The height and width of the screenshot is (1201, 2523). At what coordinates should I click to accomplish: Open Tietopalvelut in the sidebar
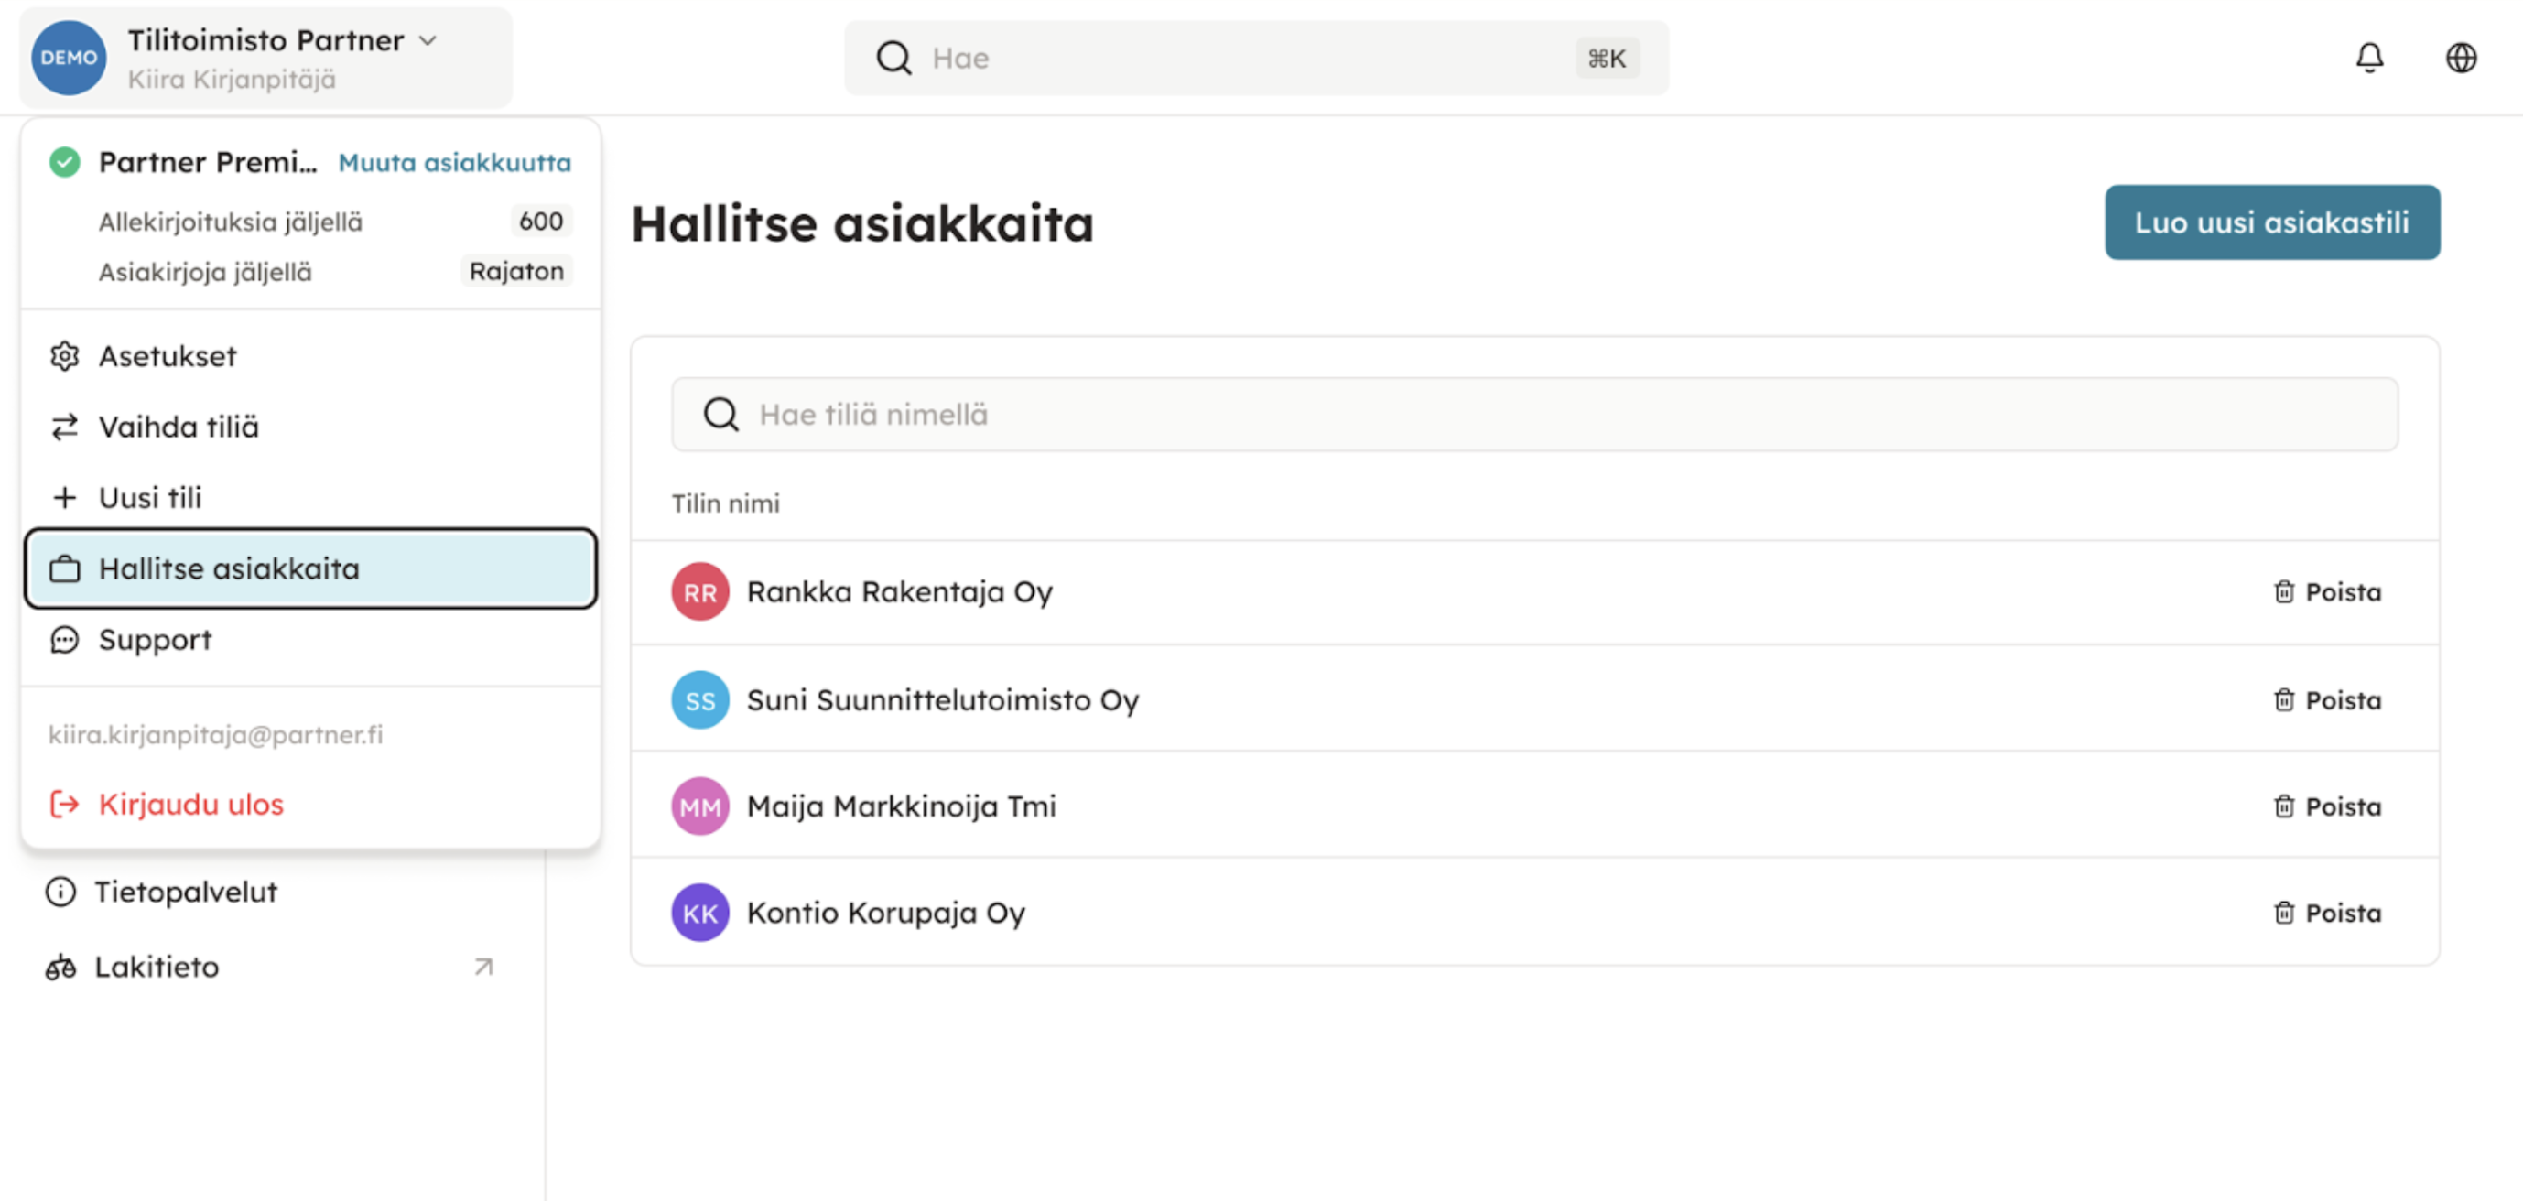(x=185, y=893)
